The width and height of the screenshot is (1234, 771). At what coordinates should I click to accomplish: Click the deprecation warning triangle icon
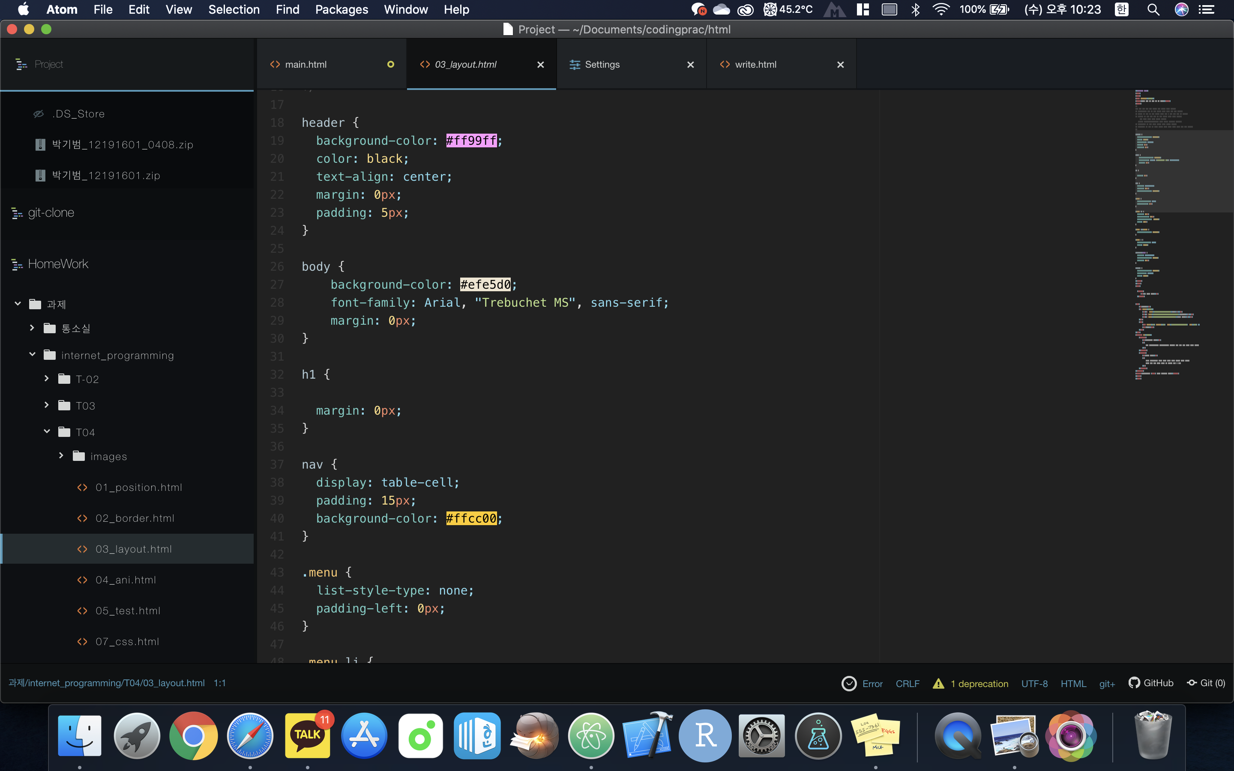pos(938,683)
